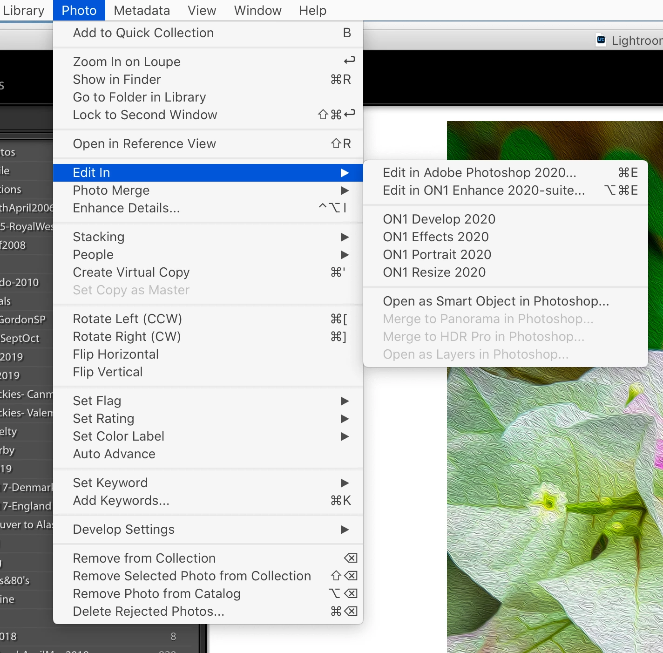The height and width of the screenshot is (653, 663).
Task: Expand the Set Rating submenu
Action: click(x=208, y=419)
